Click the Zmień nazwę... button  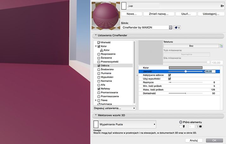coord(159,14)
